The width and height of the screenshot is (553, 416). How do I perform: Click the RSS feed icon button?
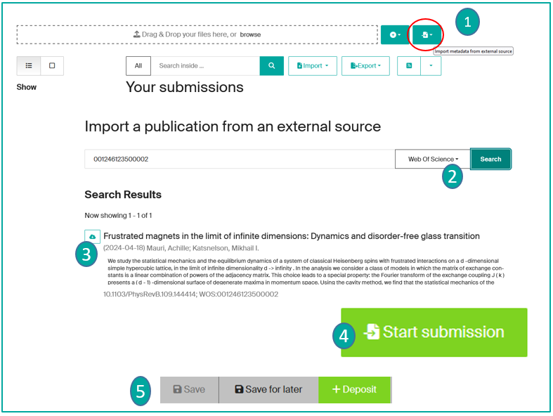[x=409, y=65]
